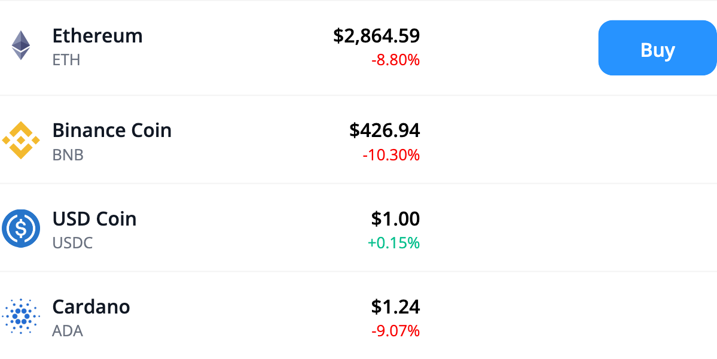This screenshot has width=717, height=359.
Task: Click the Binance Coin price $426.94
Action: (386, 130)
